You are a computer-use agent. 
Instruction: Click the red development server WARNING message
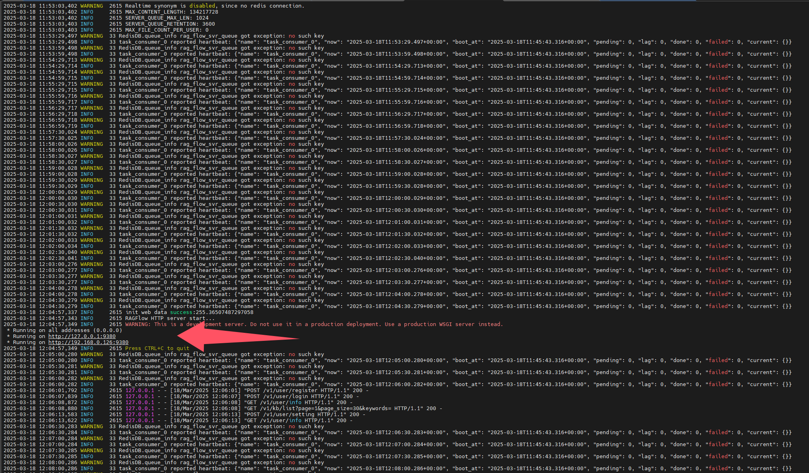point(314,324)
